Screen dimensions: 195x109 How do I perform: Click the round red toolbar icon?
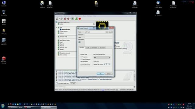80,19
